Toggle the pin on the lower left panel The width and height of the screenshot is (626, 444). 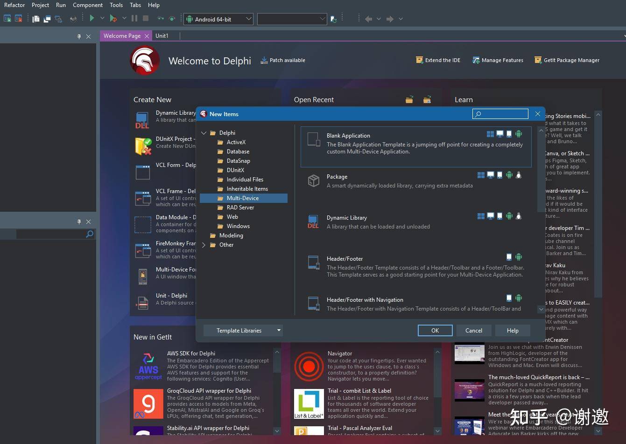tap(79, 222)
